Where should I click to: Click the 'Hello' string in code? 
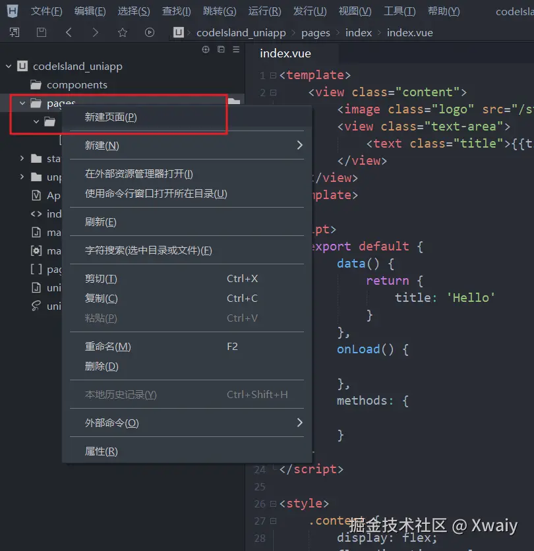click(471, 298)
